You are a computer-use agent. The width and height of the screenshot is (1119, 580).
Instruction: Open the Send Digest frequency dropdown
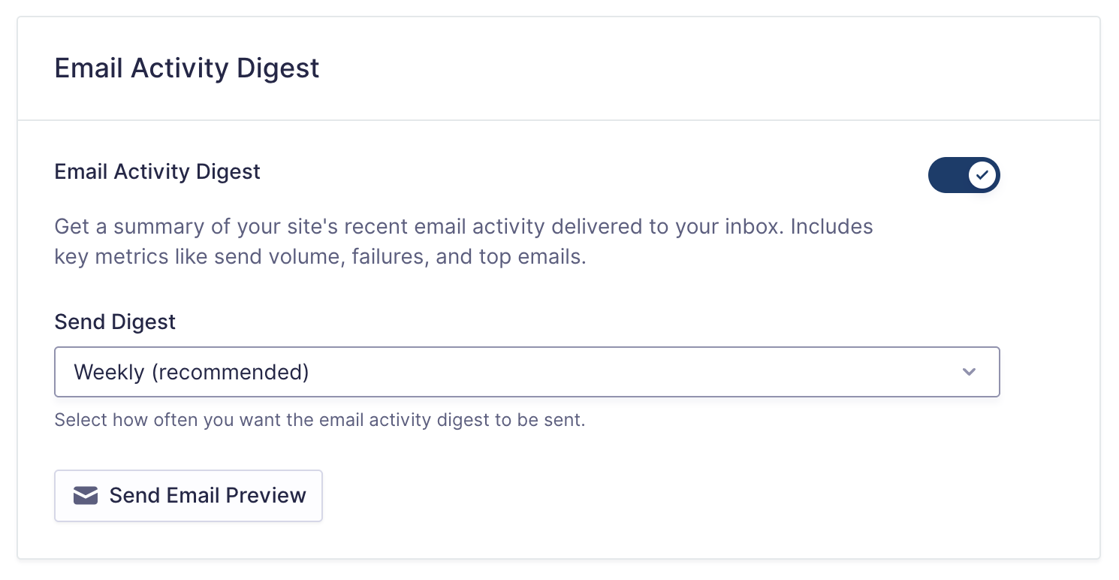(526, 372)
